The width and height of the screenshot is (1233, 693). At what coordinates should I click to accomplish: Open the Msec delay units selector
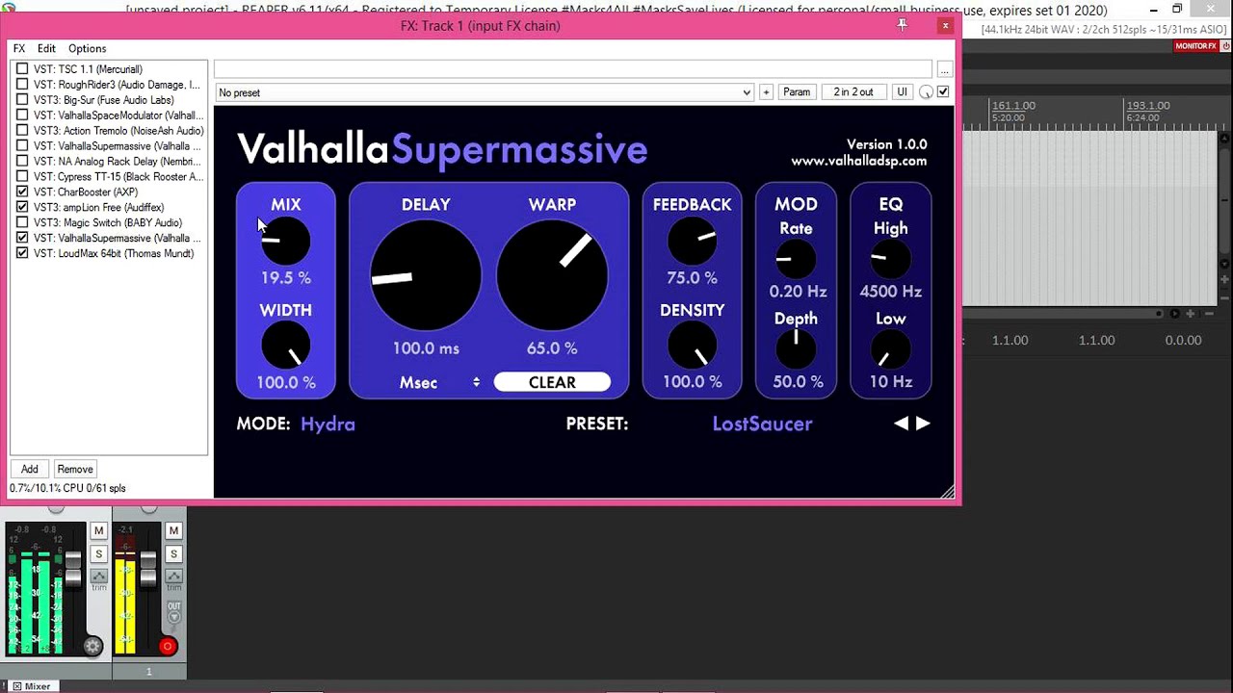(439, 382)
